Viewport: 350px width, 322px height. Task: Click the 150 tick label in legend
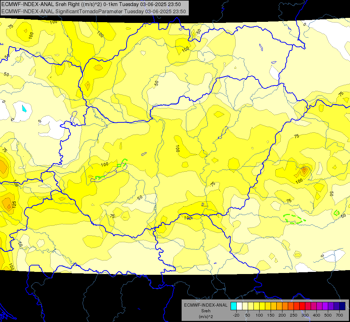click(271, 315)
